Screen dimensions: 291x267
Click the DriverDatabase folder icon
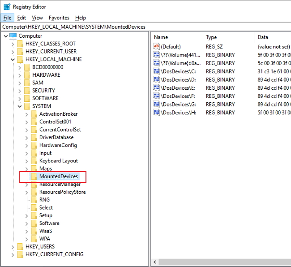pyautogui.click(x=34, y=137)
